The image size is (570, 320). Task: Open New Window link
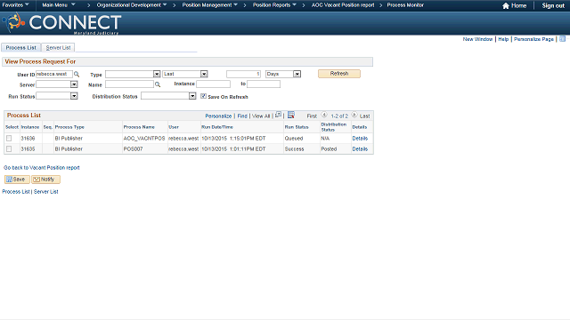[477, 39]
